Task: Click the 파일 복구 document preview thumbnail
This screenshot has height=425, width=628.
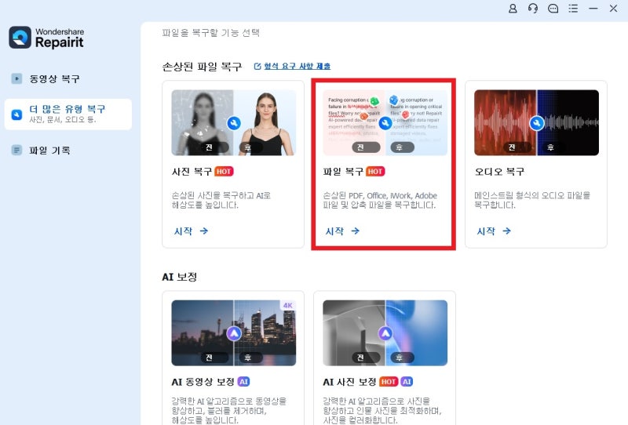Action: 385,122
